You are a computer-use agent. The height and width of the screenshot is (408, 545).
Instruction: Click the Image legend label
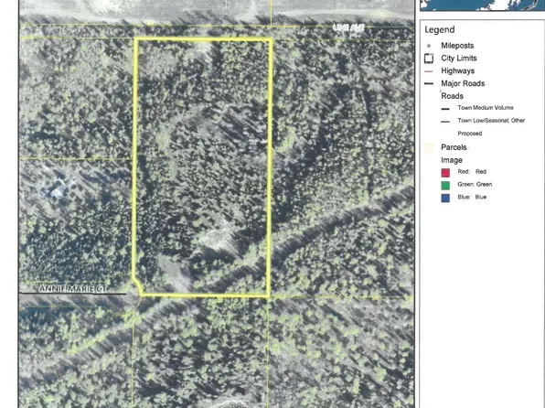(x=452, y=160)
